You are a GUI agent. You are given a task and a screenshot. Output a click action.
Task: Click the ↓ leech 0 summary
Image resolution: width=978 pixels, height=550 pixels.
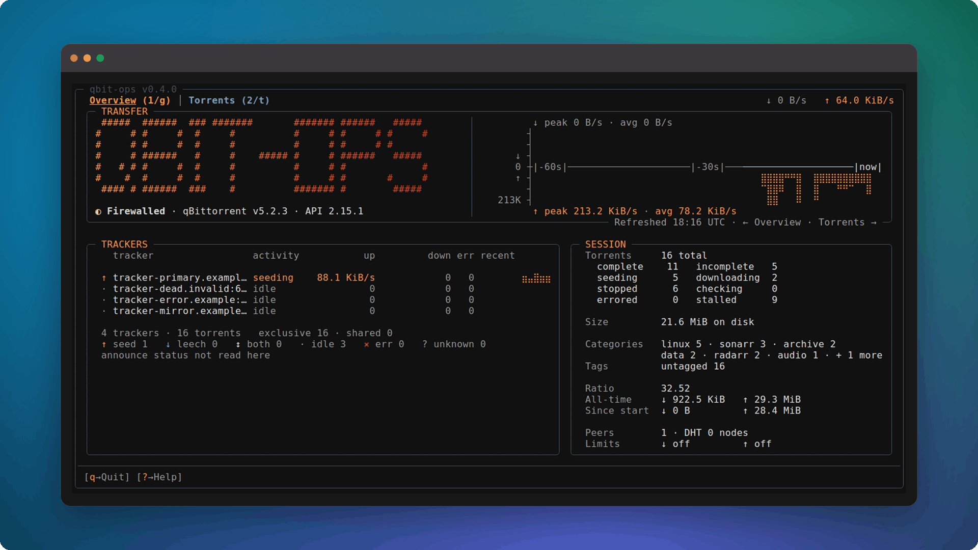coord(192,344)
